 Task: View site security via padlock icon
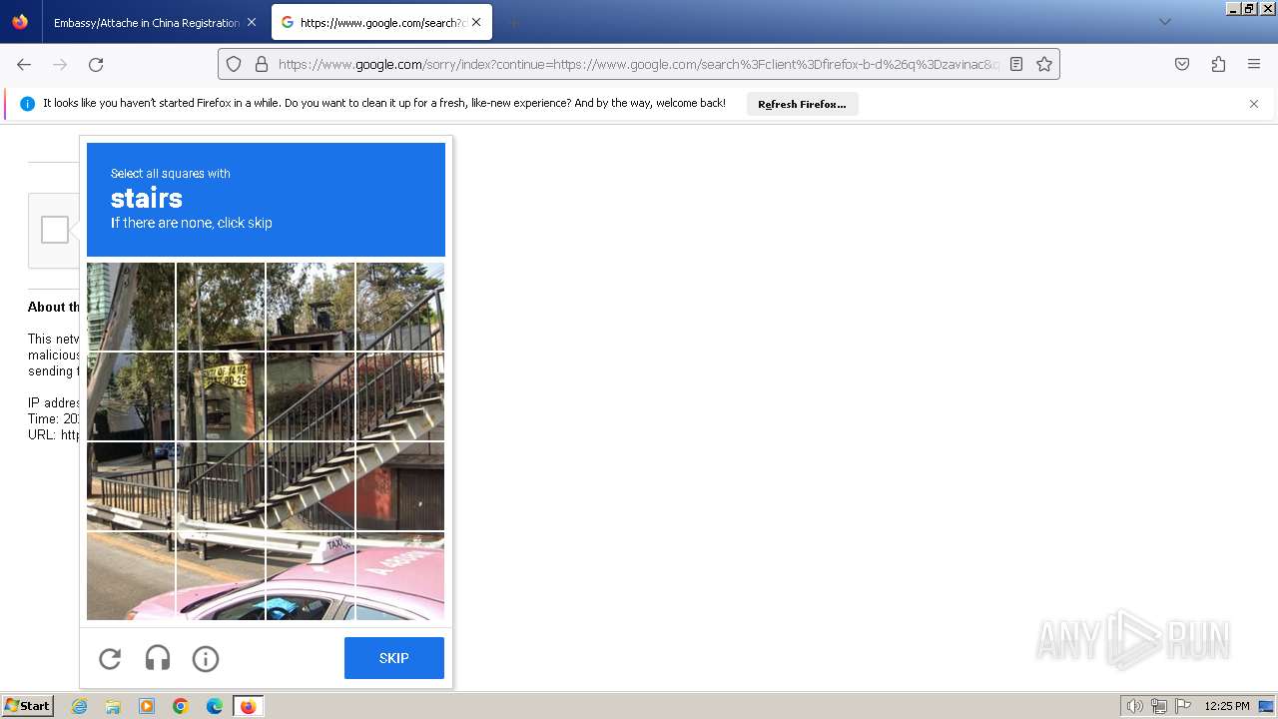pyautogui.click(x=262, y=64)
